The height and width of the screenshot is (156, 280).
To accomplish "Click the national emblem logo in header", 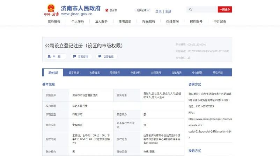I will [x=51, y=9].
